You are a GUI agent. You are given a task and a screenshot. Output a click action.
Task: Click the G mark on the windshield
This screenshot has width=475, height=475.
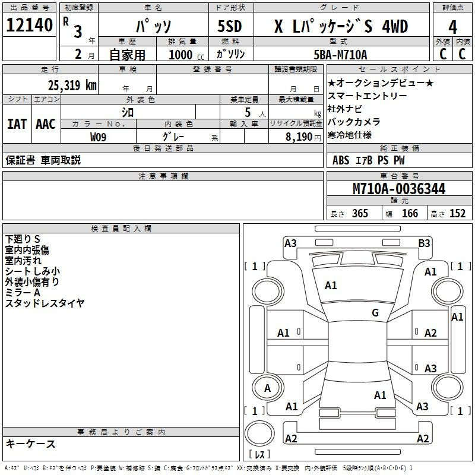pos(375,313)
